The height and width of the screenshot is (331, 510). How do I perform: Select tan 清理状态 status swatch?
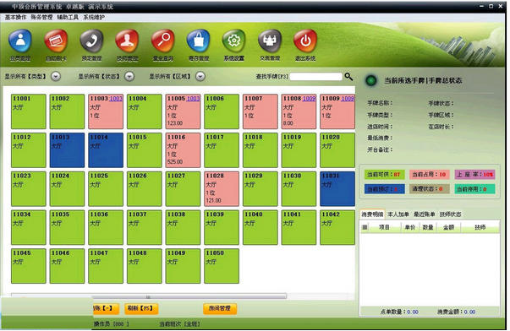[430, 189]
